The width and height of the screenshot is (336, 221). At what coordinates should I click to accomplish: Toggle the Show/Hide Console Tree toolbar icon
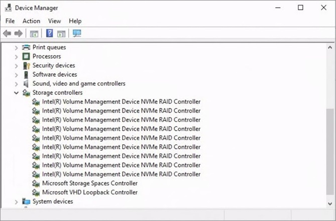point(34,34)
